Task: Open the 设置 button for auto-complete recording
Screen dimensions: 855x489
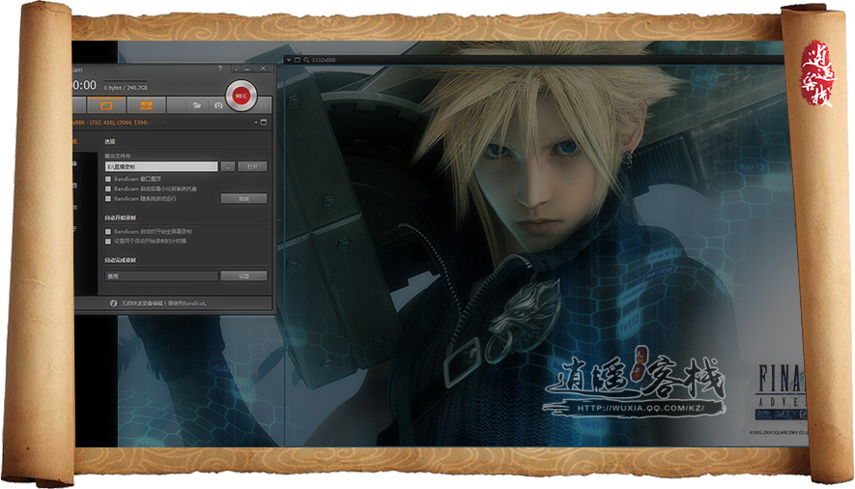Action: 243,276
